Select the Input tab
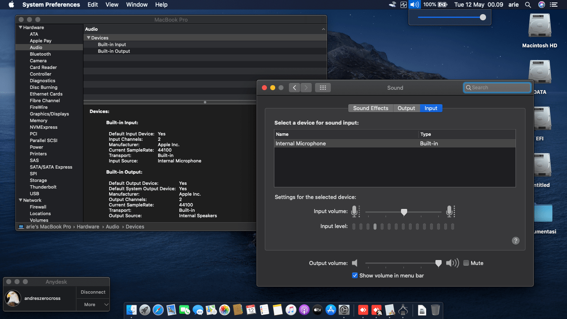567x319 pixels. 431,108
